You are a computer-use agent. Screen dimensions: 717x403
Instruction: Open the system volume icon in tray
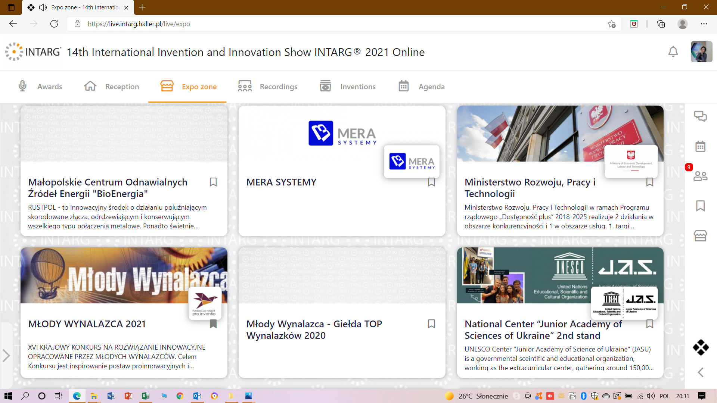click(651, 396)
